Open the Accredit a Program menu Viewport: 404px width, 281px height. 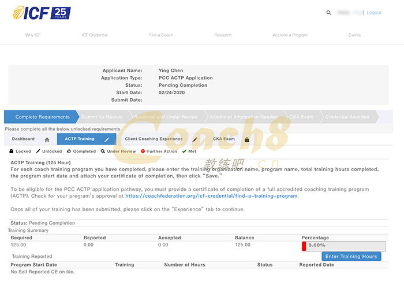pos(290,35)
